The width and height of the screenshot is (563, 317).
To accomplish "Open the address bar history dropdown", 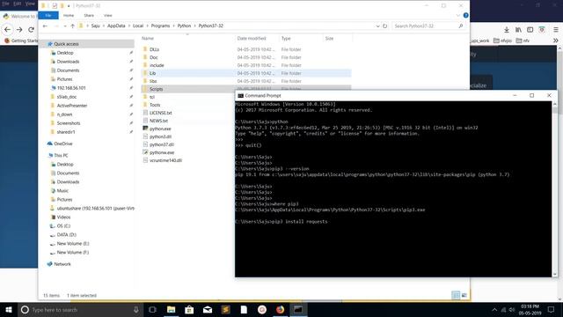I will pos(377,26).
